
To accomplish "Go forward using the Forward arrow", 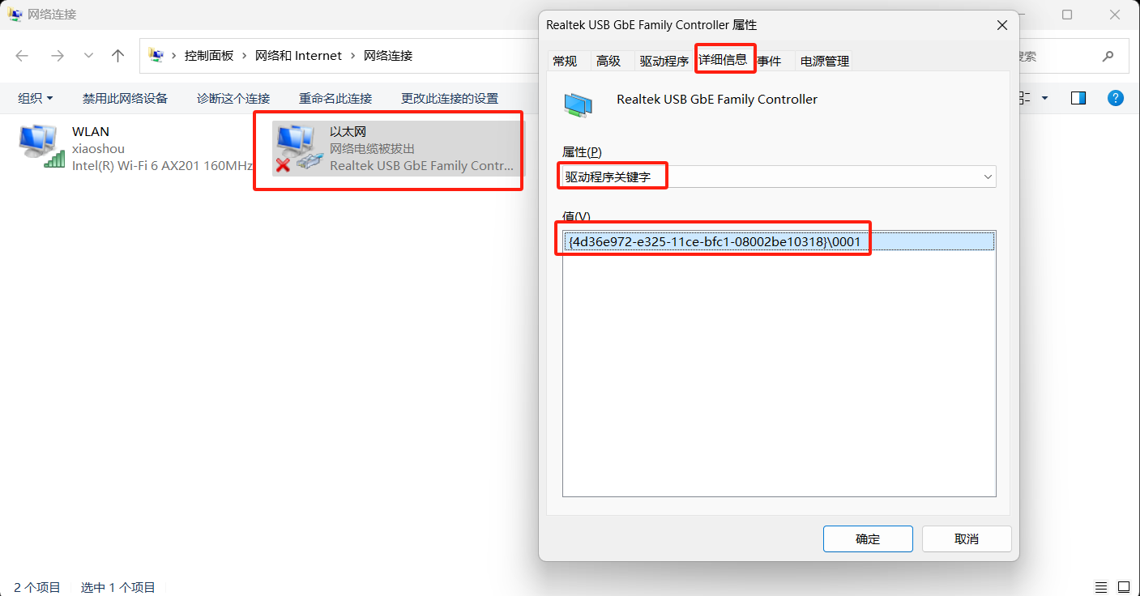I will (57, 56).
